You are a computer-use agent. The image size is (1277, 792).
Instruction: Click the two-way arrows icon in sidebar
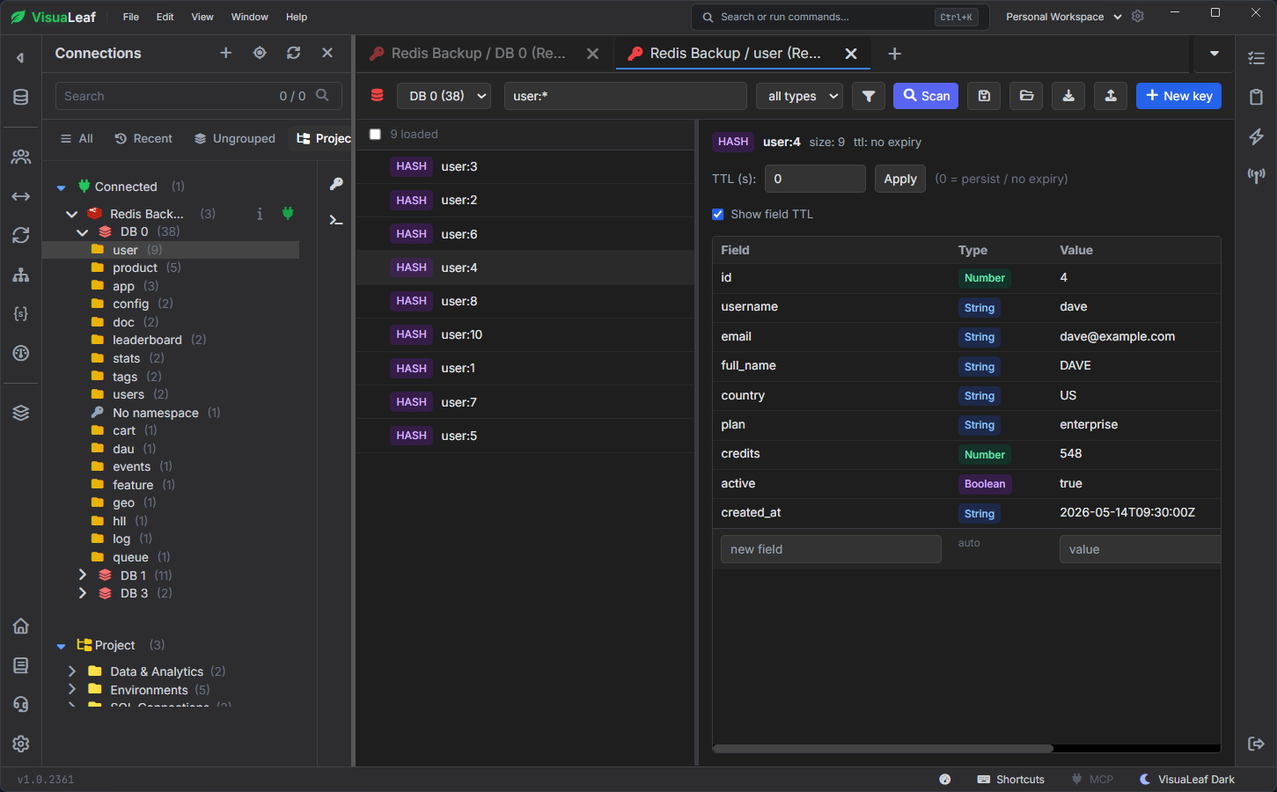(20, 196)
